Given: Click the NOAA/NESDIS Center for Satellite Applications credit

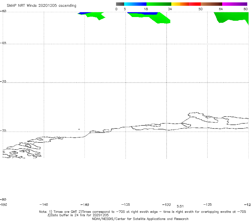Looking at the screenshot, I should point(140,219).
